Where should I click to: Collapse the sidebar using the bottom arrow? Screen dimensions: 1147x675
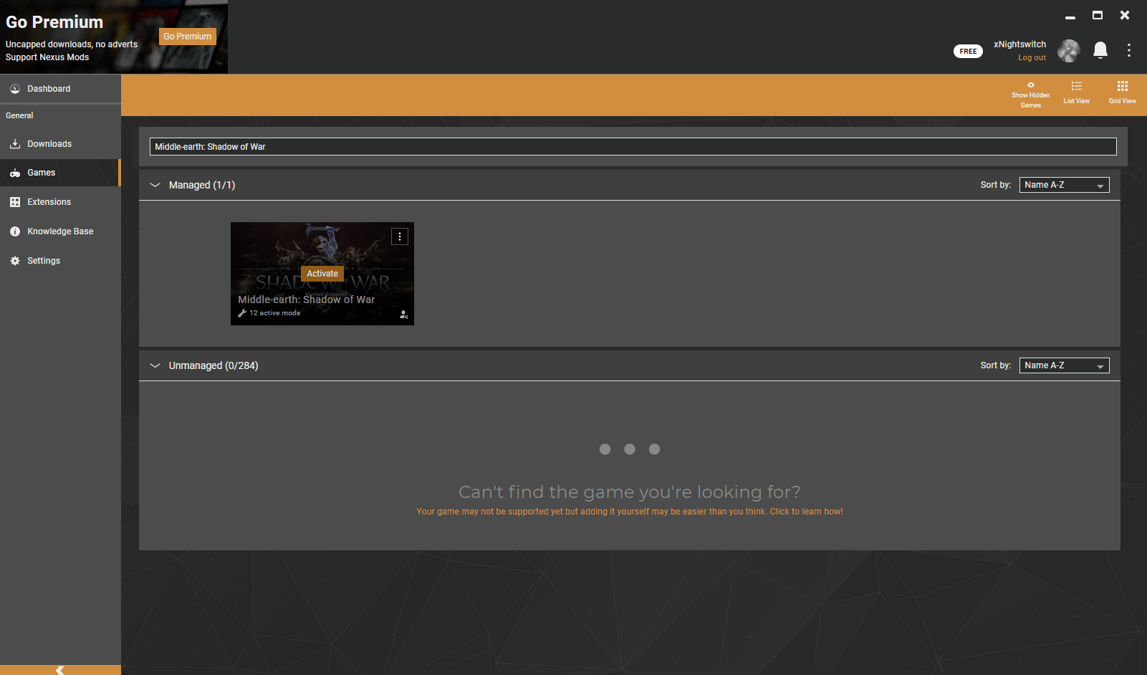pyautogui.click(x=60, y=669)
